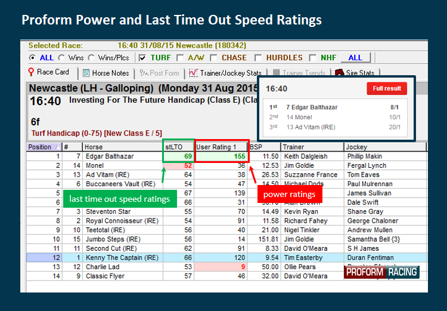Select the Wins radio button
Image resolution: width=447 pixels, height=311 pixels.
click(x=61, y=58)
